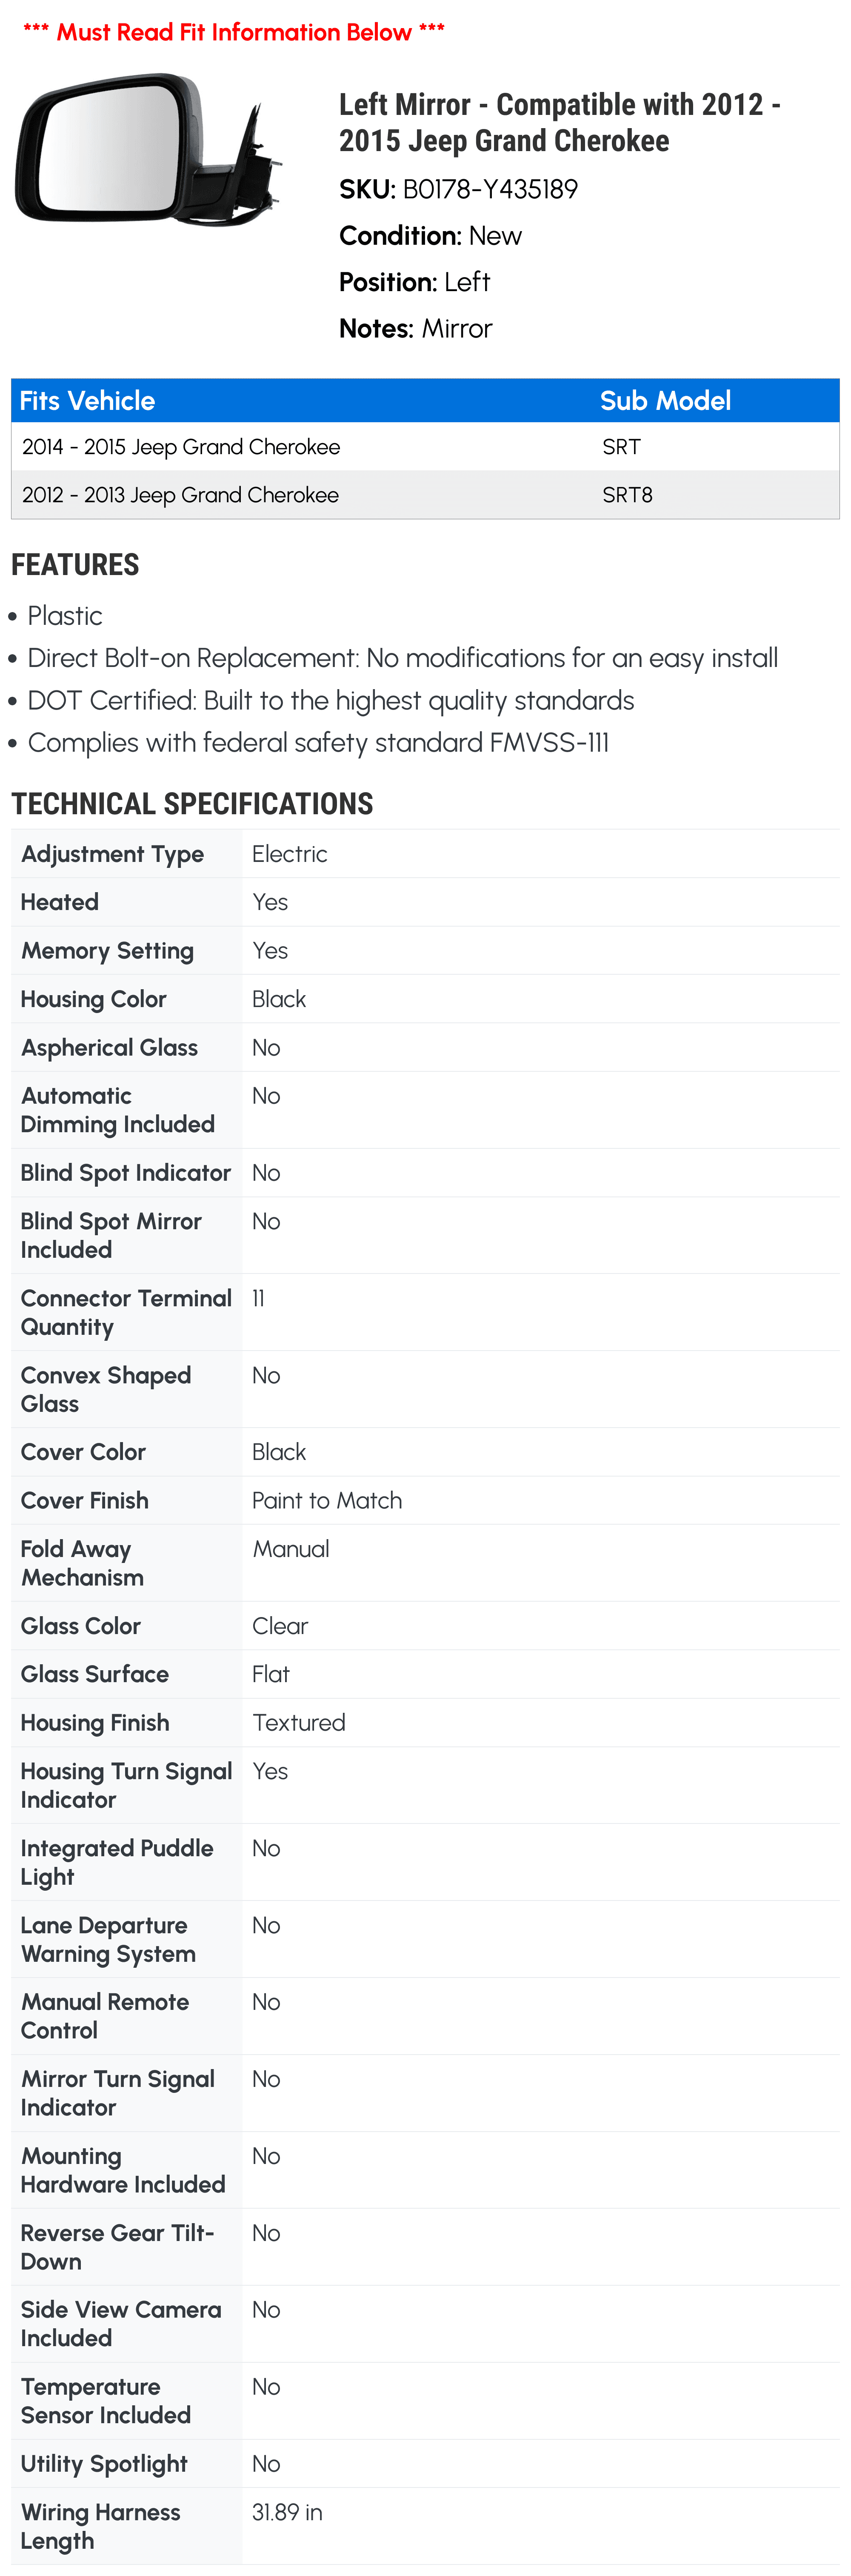Click the 'Must Read Fit Information Below' notice
Image resolution: width=851 pixels, height=2576 pixels.
pos(234,32)
